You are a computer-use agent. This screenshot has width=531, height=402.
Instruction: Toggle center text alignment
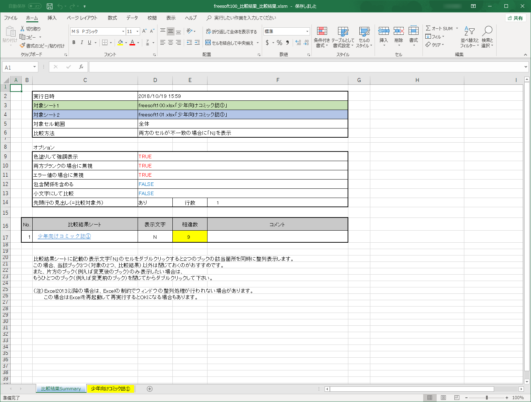[x=171, y=43]
